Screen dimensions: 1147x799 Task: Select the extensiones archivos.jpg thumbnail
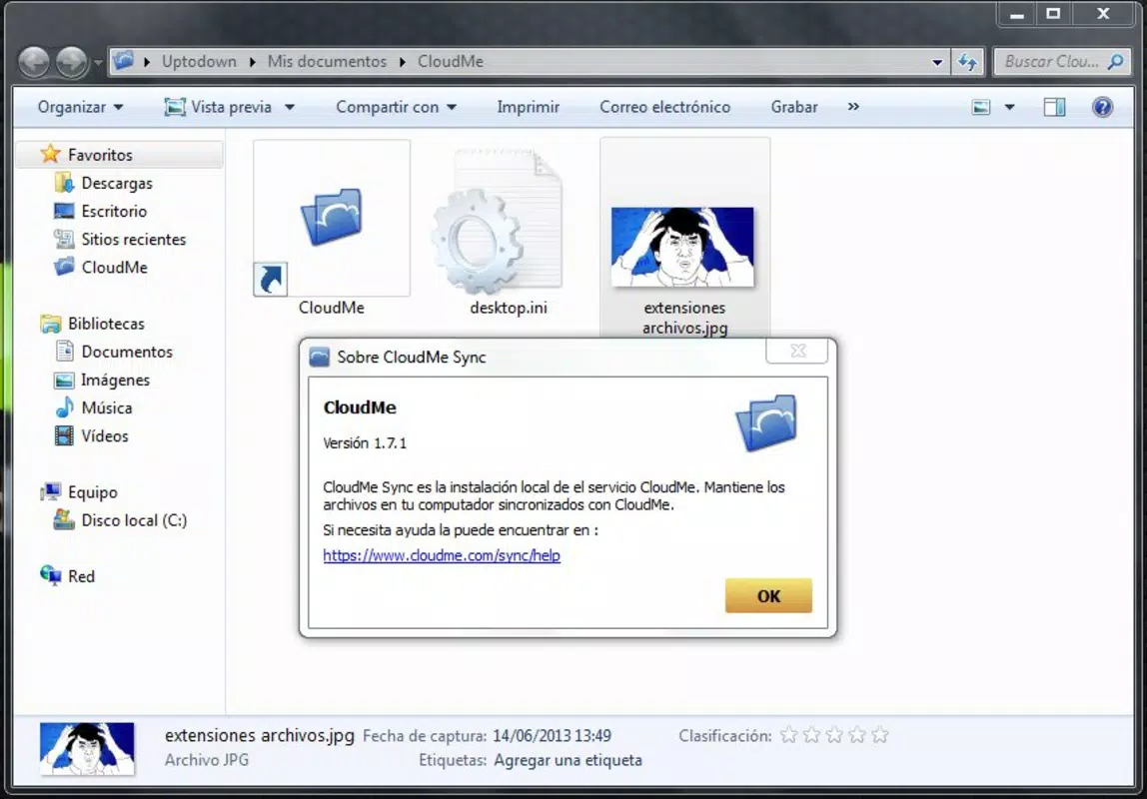pos(682,247)
